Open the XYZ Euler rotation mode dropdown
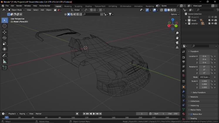 coord(205,77)
